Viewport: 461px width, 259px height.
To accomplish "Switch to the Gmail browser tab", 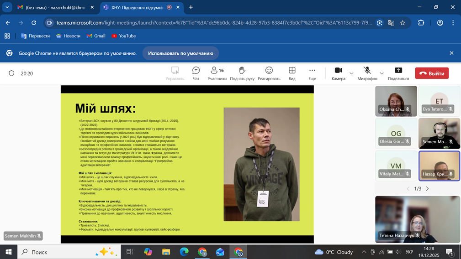I will tap(55, 7).
